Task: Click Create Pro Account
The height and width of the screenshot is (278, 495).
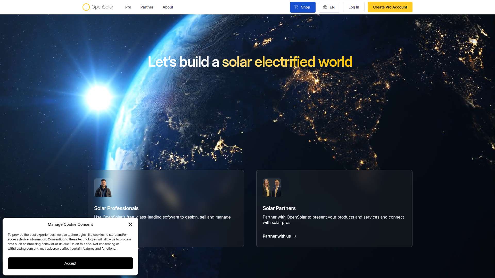Action: pyautogui.click(x=390, y=7)
